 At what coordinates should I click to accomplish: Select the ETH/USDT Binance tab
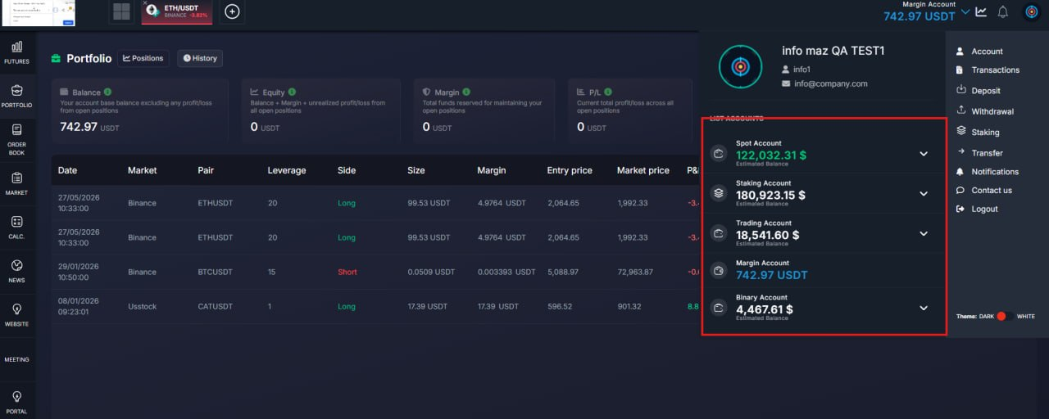[177, 11]
